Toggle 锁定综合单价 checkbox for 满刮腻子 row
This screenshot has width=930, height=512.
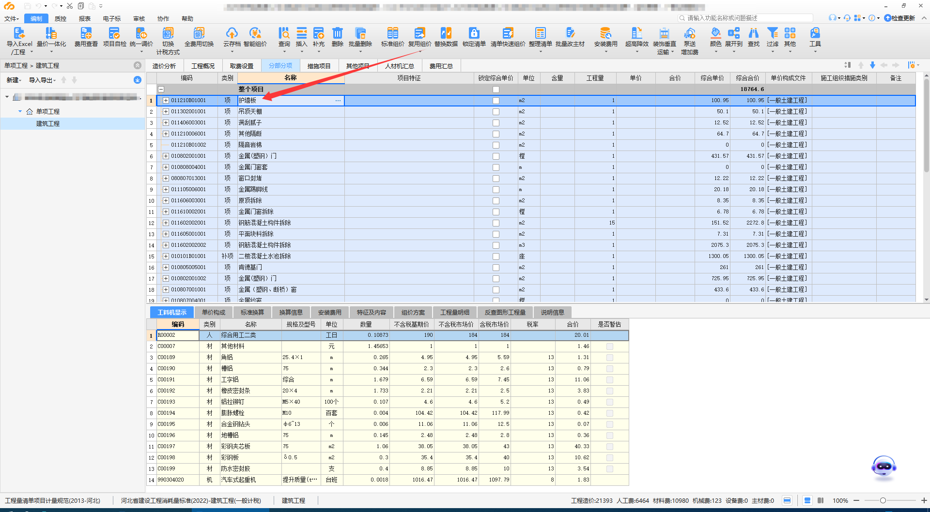[x=496, y=123]
